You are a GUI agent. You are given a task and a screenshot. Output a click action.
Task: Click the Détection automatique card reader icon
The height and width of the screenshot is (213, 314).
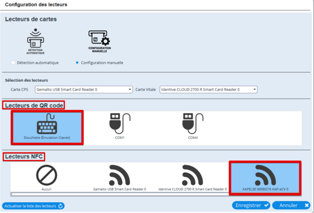pos(35,41)
